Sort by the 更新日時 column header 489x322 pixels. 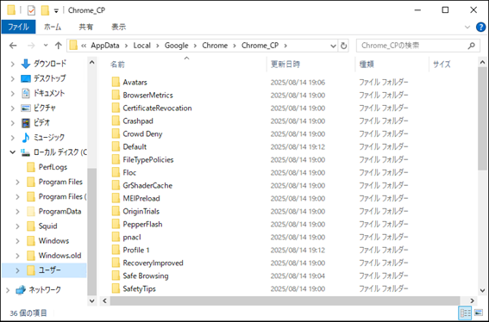coord(285,65)
